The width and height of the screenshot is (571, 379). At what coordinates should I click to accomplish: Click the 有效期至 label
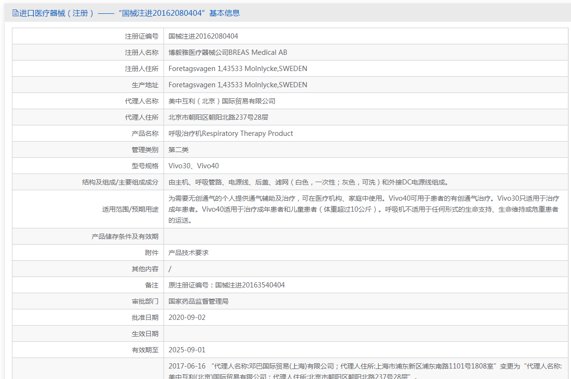tap(145, 350)
